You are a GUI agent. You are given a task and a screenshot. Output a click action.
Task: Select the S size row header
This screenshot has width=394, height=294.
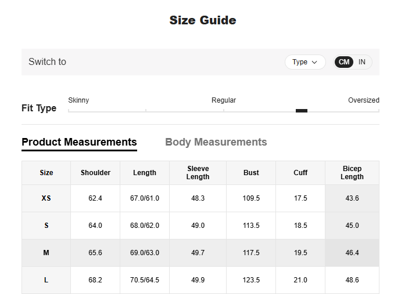point(46,226)
